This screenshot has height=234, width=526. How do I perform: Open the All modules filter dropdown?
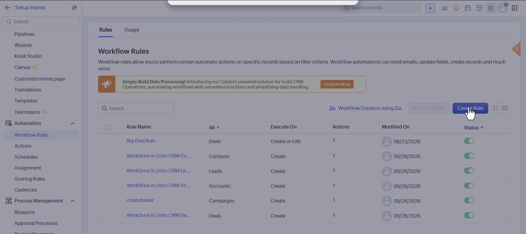[x=214, y=128]
